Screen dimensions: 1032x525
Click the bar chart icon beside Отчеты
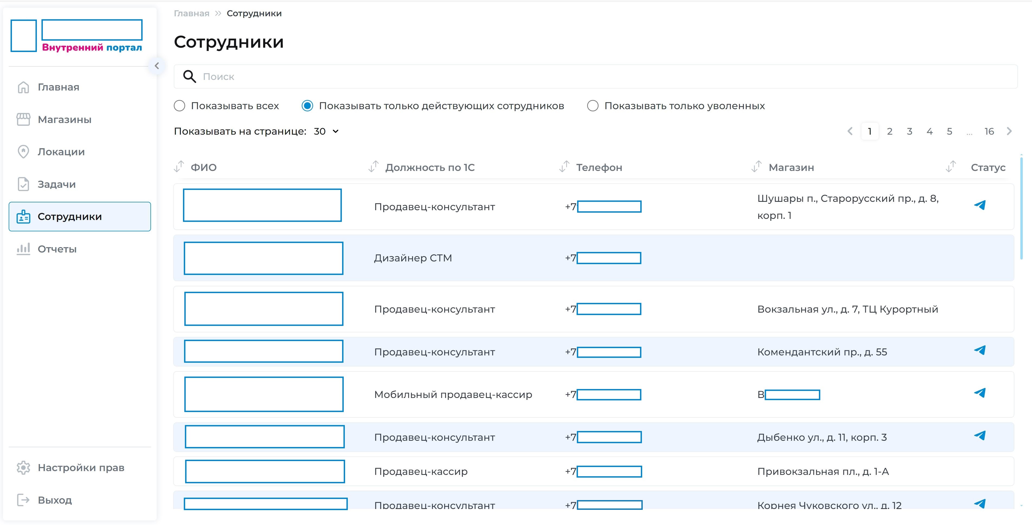coord(23,249)
